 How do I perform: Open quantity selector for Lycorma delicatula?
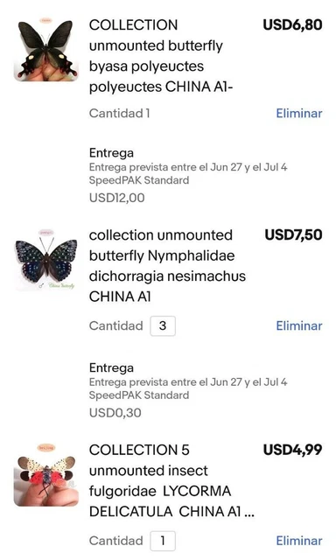click(x=163, y=541)
